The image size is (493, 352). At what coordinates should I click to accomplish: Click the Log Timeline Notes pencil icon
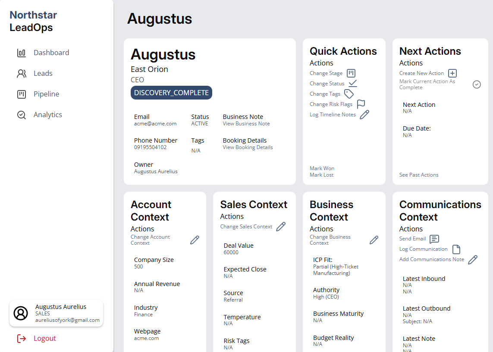click(364, 115)
